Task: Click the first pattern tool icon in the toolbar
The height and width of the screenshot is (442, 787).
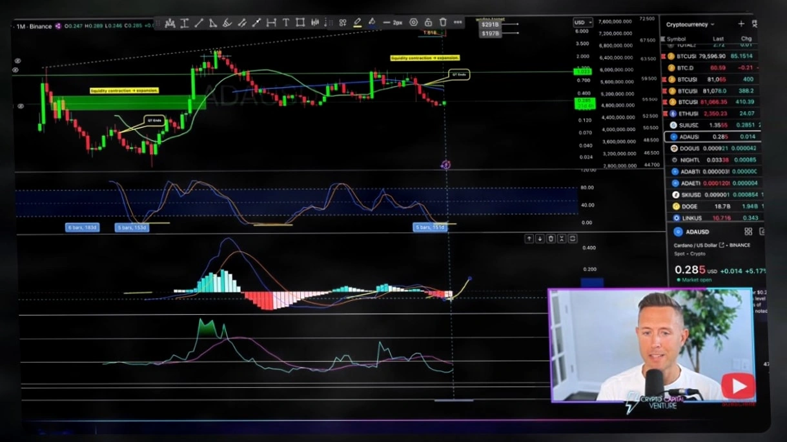Action: 170,23
